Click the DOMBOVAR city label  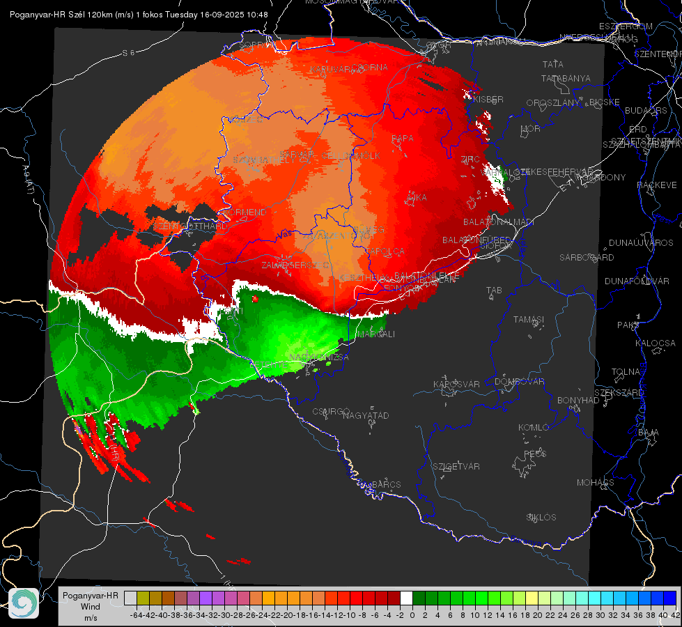[519, 382]
